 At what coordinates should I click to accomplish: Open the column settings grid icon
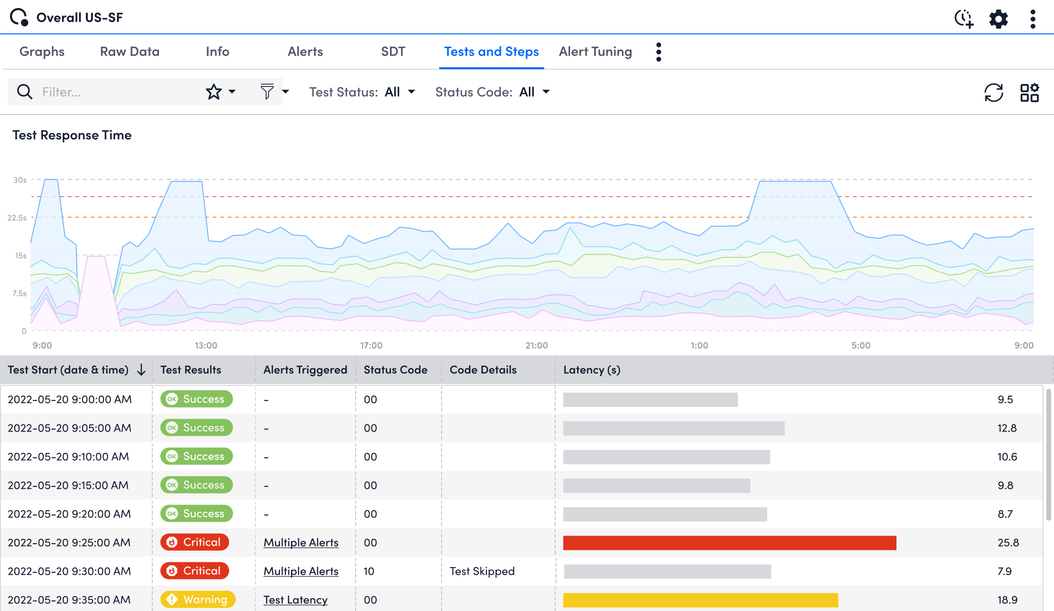[x=1030, y=93]
